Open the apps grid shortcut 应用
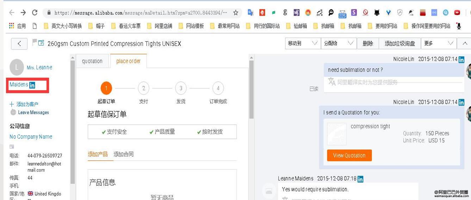The width and height of the screenshot is (471, 200). click(x=17, y=26)
